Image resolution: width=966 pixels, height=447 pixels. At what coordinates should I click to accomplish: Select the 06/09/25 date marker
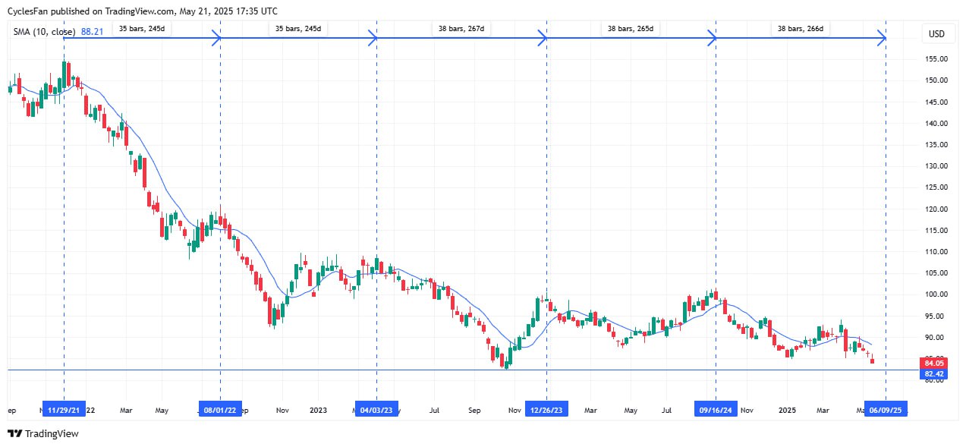coord(886,410)
